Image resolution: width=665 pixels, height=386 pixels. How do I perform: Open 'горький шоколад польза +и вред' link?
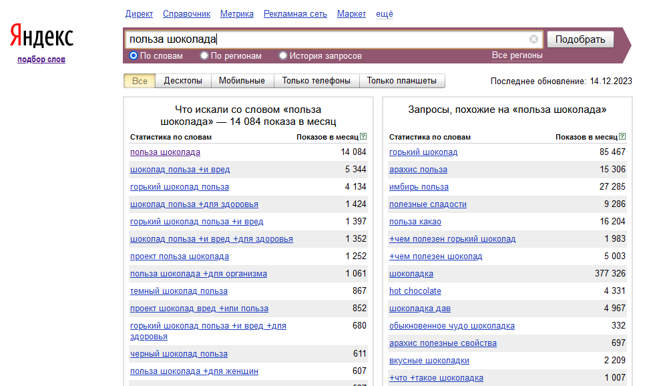pos(197,222)
